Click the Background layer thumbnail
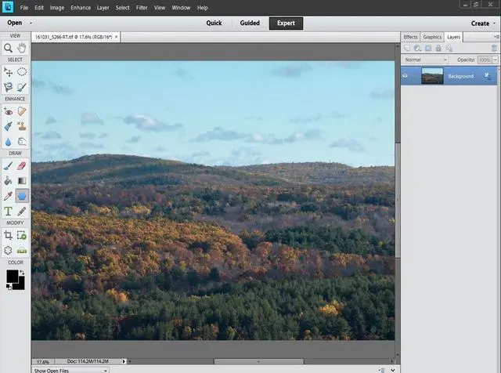The image size is (501, 373). [x=432, y=76]
